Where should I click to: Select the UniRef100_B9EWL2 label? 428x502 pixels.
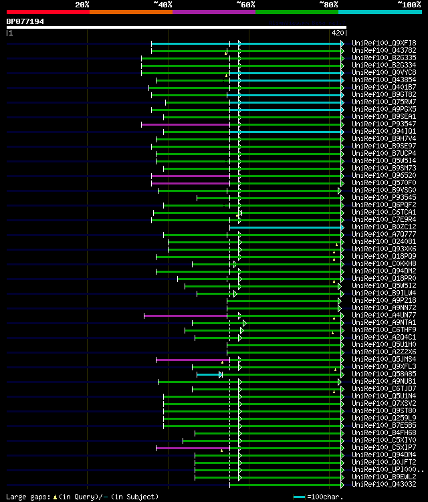tap(384, 477)
